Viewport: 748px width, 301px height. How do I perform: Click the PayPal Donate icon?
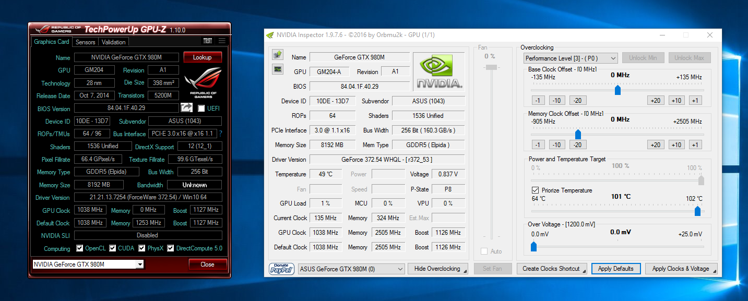[281, 269]
